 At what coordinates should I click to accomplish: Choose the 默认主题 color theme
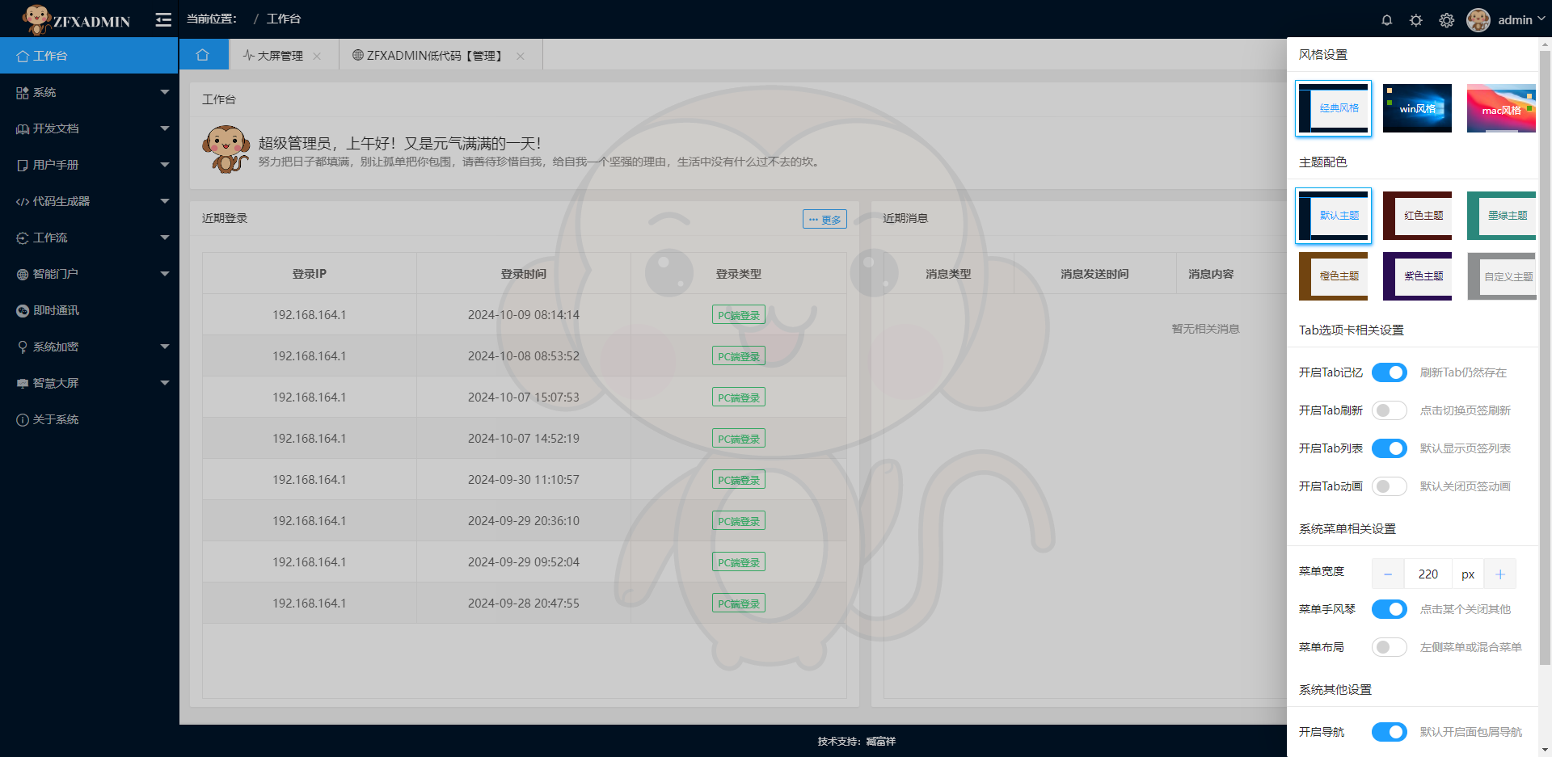click(1334, 216)
